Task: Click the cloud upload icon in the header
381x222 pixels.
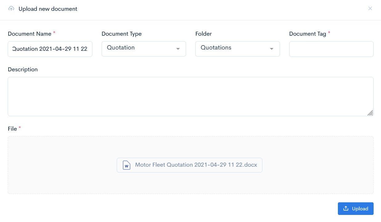Action: [x=11, y=9]
